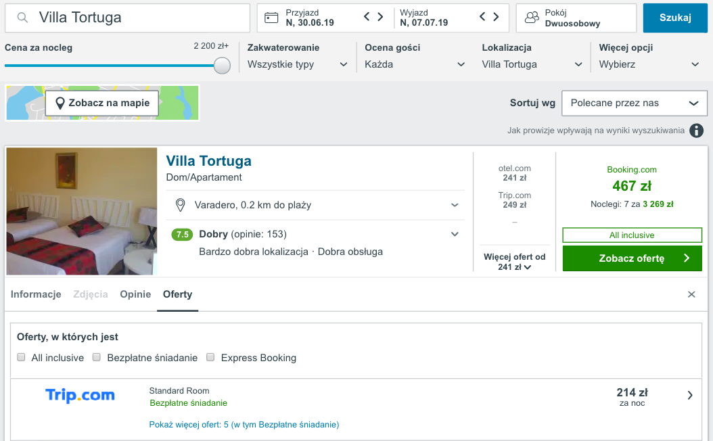Close the offers panel with X
713x441 pixels.
click(691, 295)
